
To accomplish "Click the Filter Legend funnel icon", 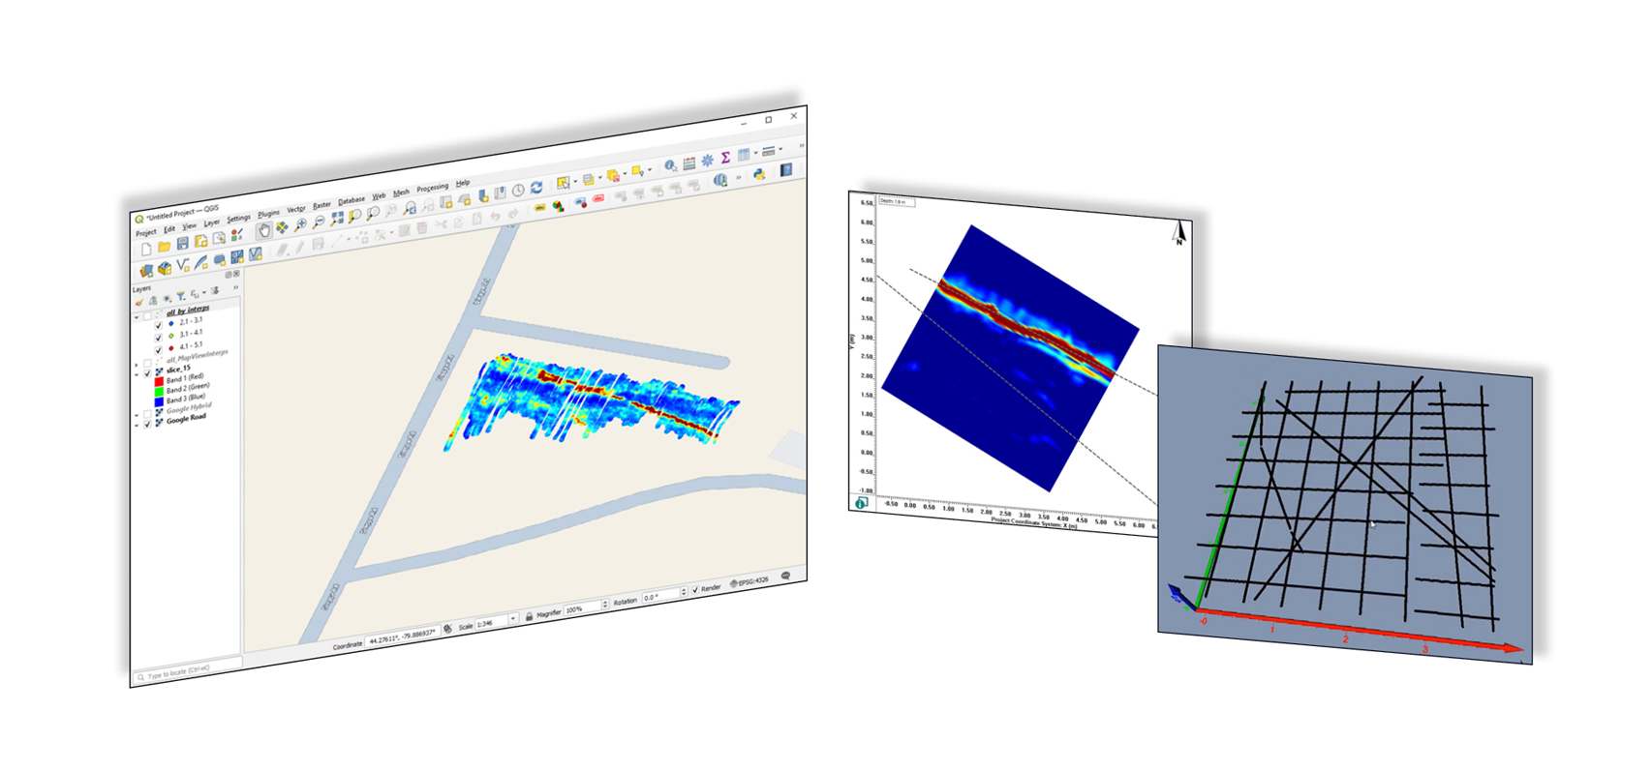I will [180, 297].
